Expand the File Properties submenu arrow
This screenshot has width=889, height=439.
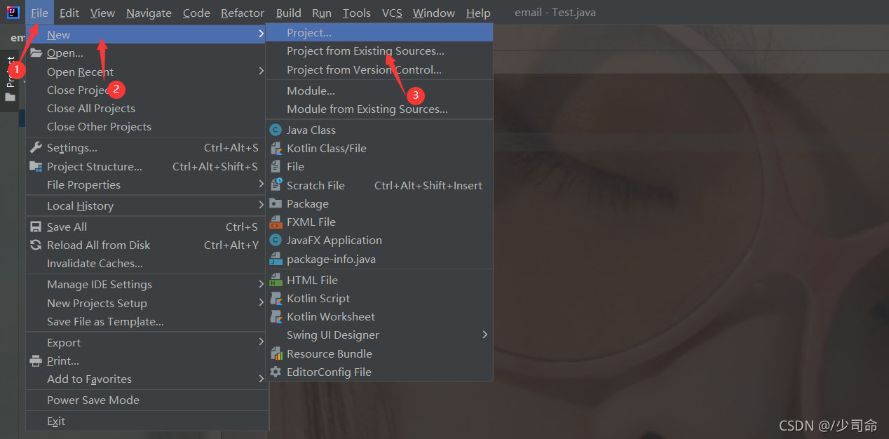pyautogui.click(x=262, y=184)
